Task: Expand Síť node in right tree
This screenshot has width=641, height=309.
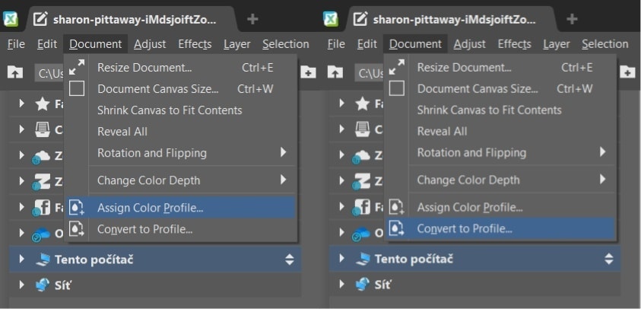Action: coord(341,285)
